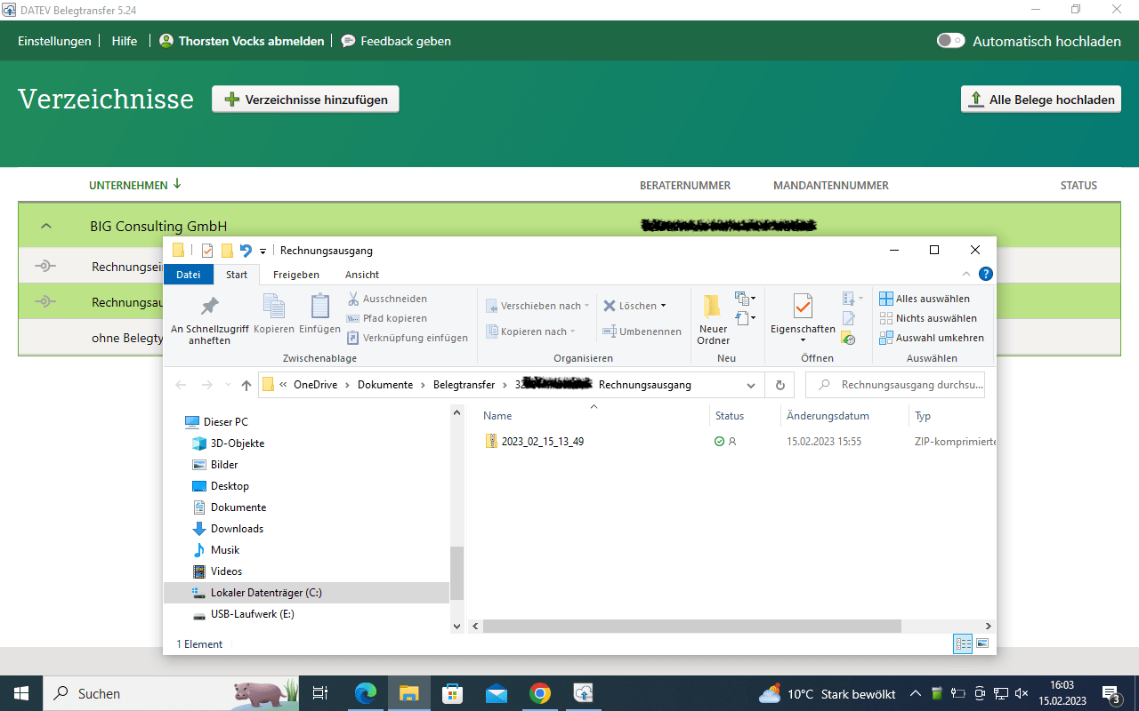The width and height of the screenshot is (1139, 711).
Task: Open Hilfe in DATEV header
Action: click(125, 41)
